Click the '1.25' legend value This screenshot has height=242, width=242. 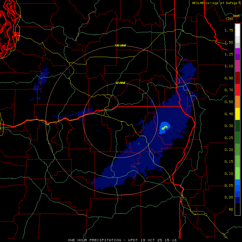point(229,54)
